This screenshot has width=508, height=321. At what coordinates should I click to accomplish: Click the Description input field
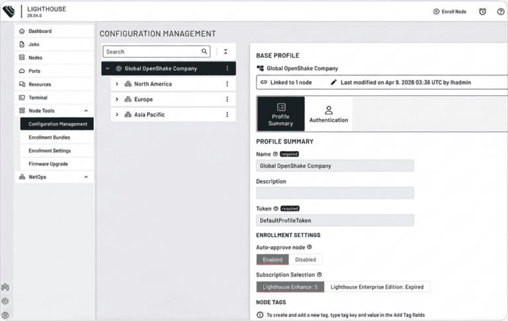335,193
